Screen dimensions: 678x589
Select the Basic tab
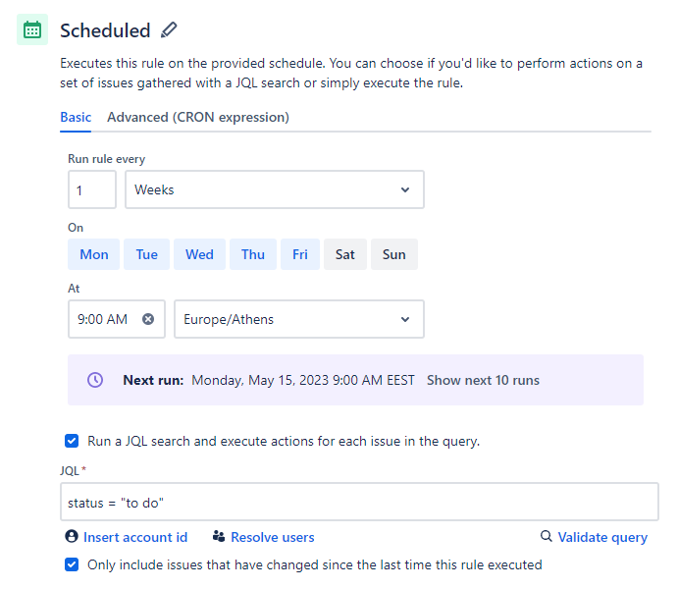(x=76, y=117)
